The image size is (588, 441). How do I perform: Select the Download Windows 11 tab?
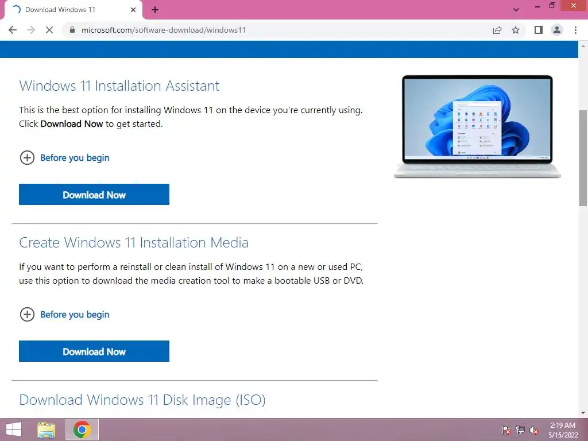coord(73,10)
